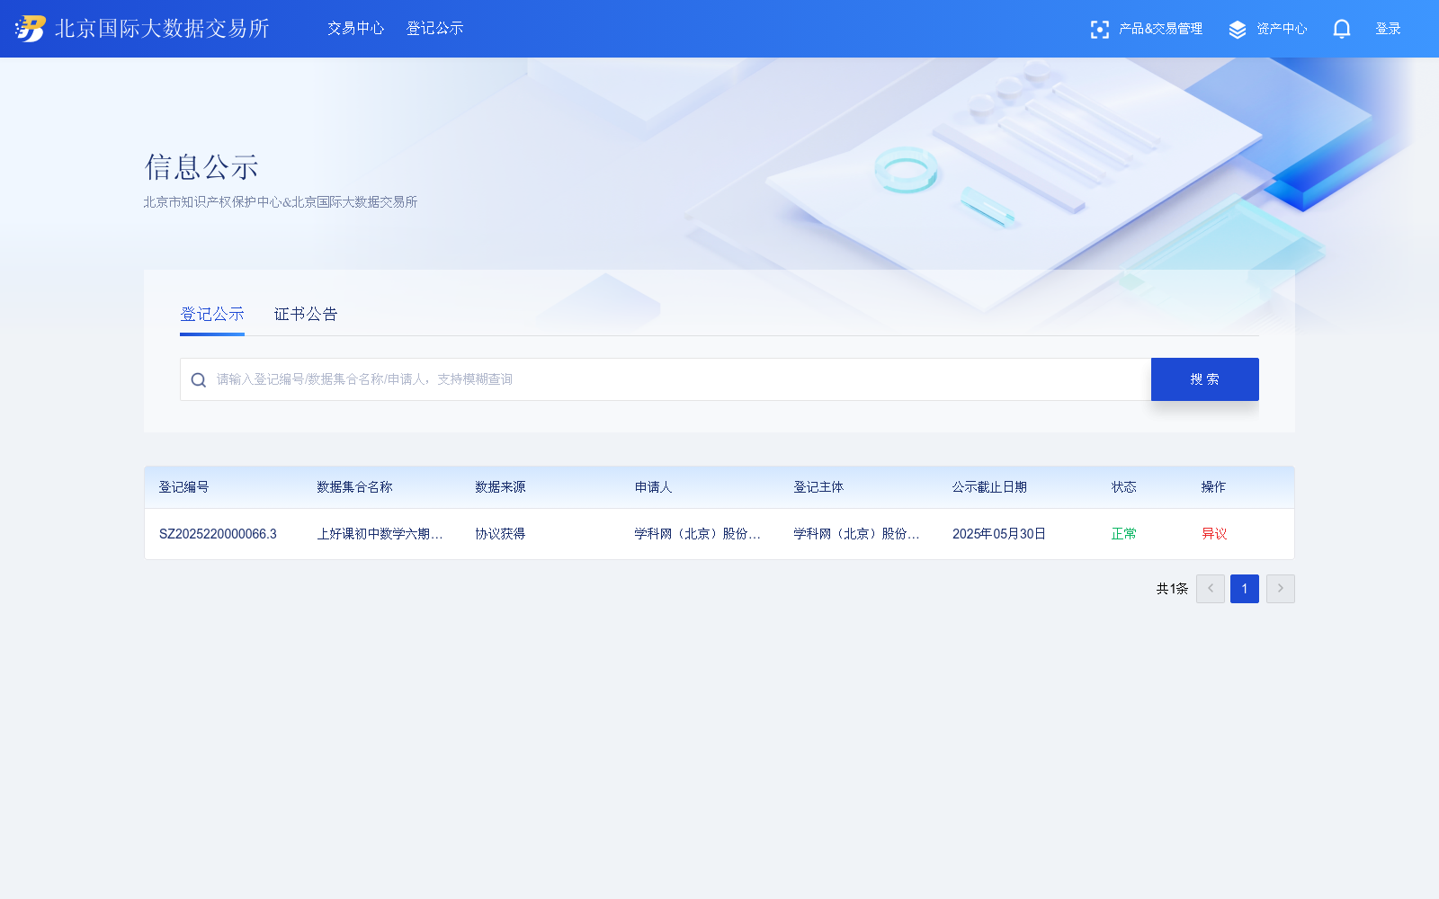Open 登记公示 in top navigation
Image resolution: width=1439 pixels, height=899 pixels.
coord(435,29)
